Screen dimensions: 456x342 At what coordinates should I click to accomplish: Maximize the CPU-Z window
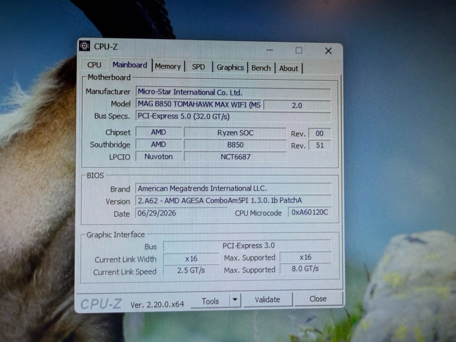299,50
